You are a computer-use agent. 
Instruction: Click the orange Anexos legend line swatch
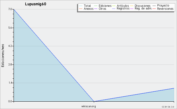coord(81,9)
